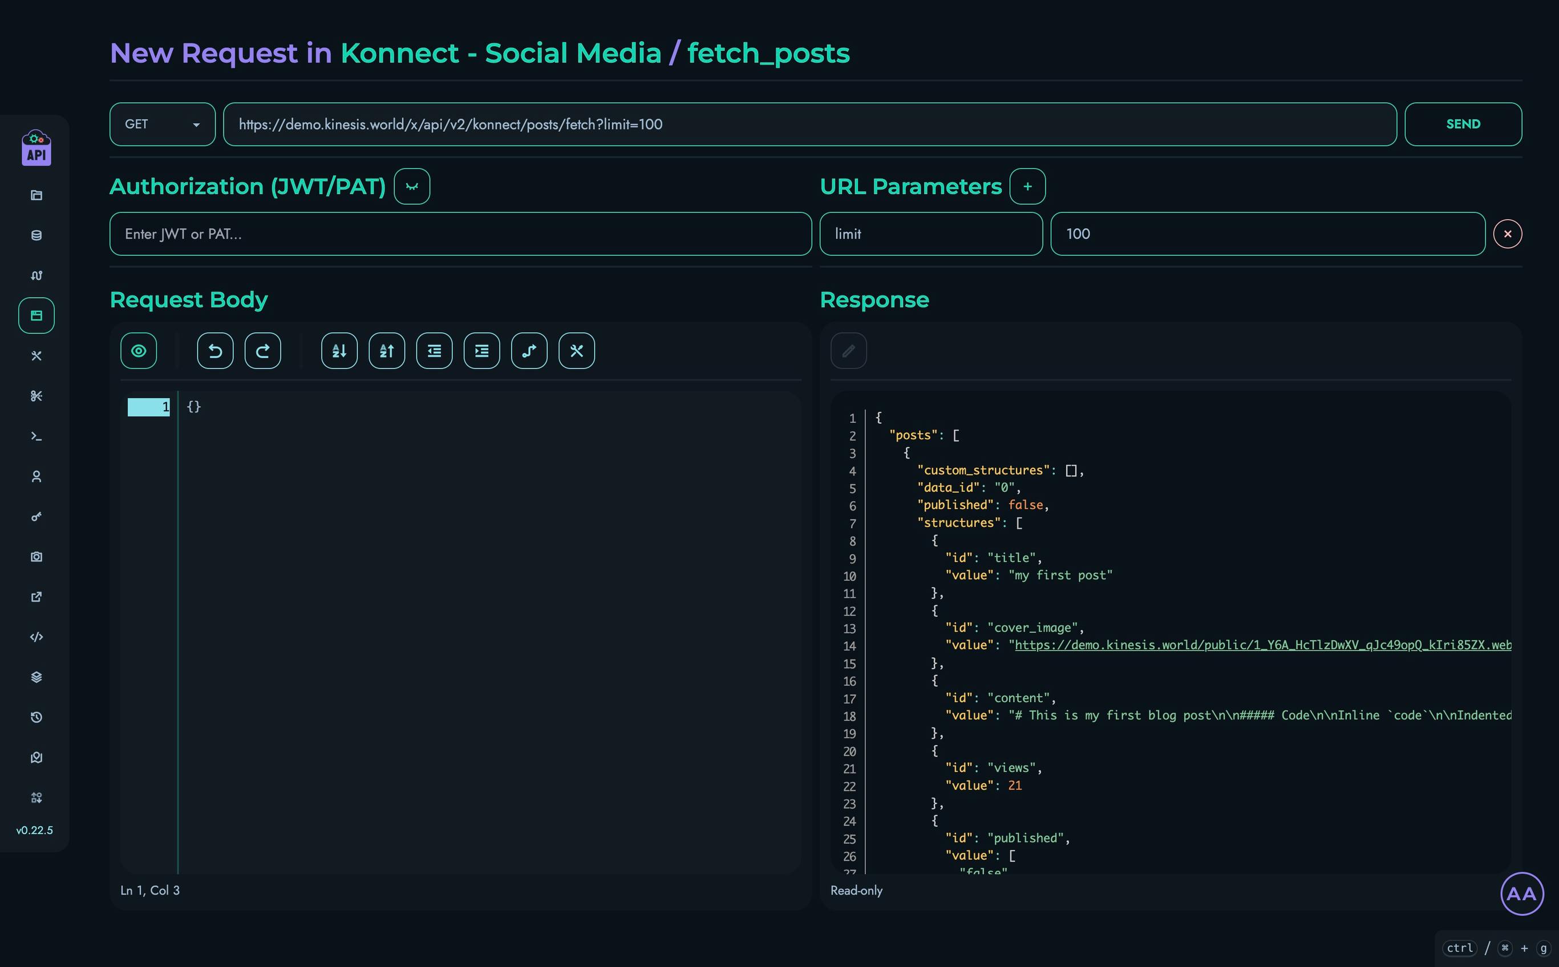Open the code brackets icon in the sidebar
This screenshot has width=1559, height=967.
point(37,637)
